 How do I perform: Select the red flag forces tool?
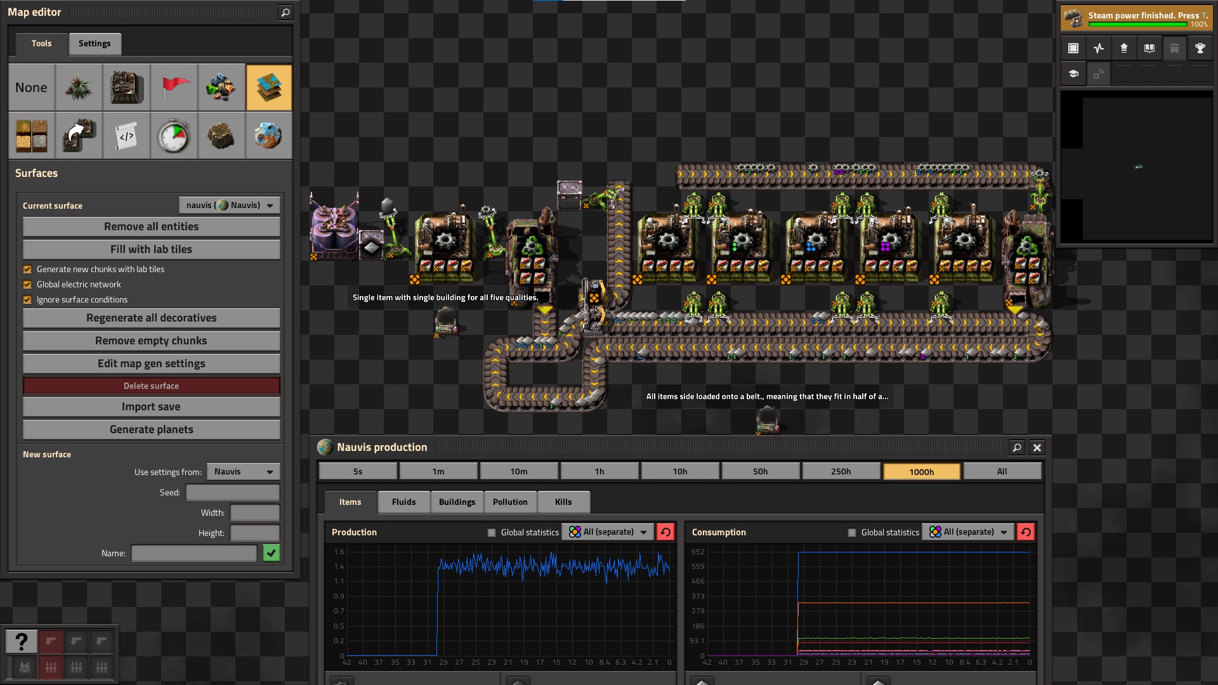point(174,88)
